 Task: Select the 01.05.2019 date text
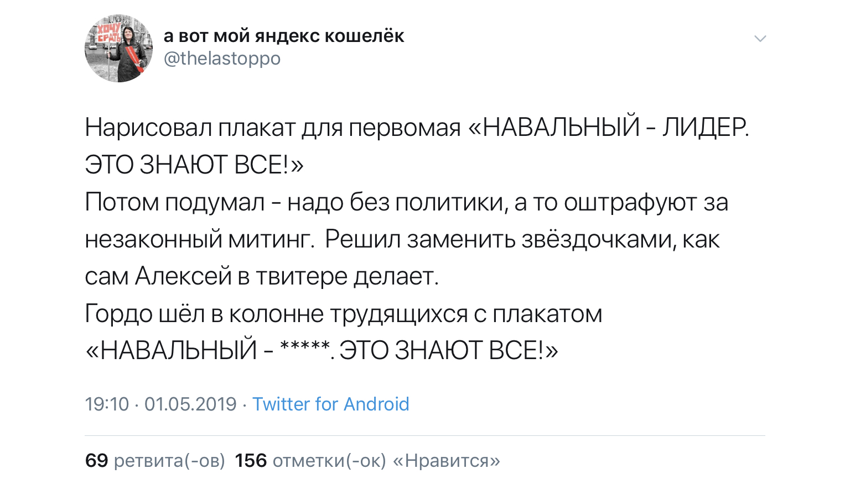coord(190,404)
